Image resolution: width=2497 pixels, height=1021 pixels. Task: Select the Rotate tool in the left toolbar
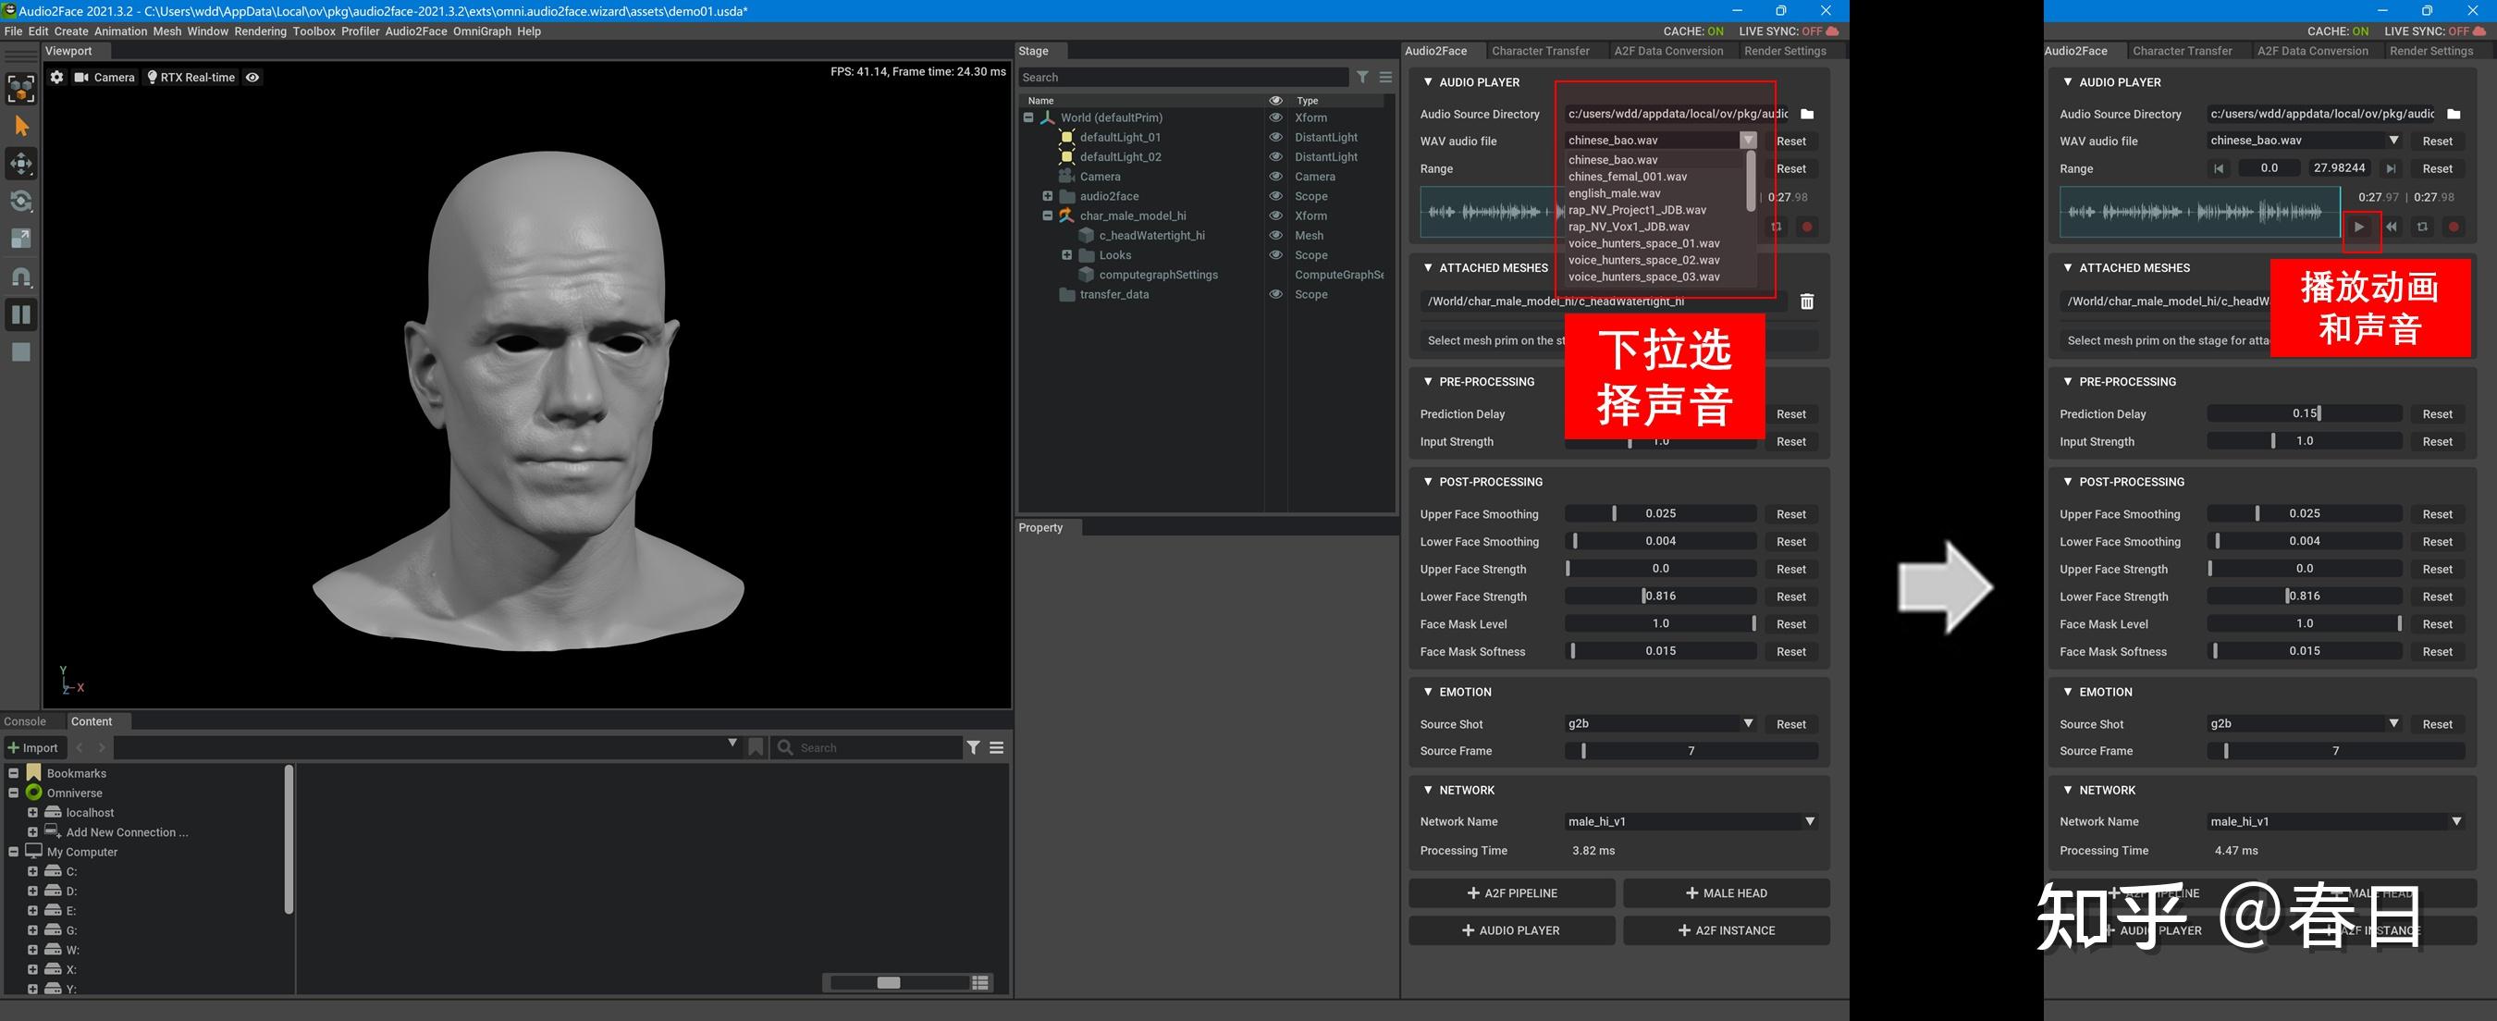[21, 202]
